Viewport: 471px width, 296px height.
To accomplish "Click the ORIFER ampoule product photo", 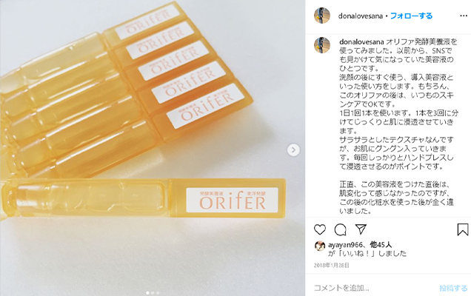I will click(153, 148).
